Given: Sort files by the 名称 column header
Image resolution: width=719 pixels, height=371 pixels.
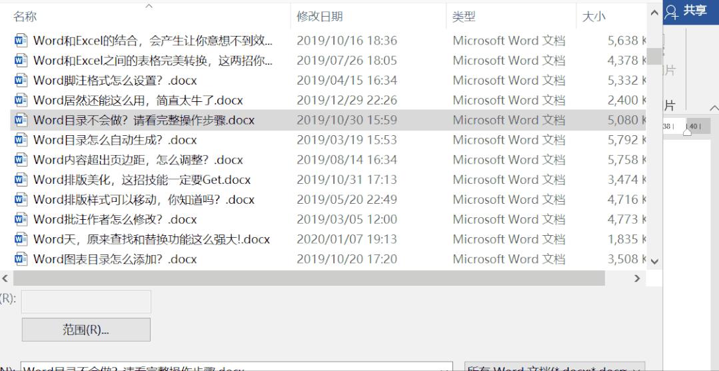Looking at the screenshot, I should (x=25, y=17).
